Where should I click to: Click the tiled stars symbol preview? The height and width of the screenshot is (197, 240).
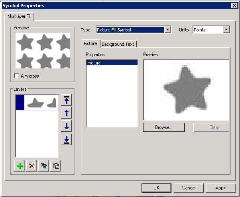click(43, 51)
